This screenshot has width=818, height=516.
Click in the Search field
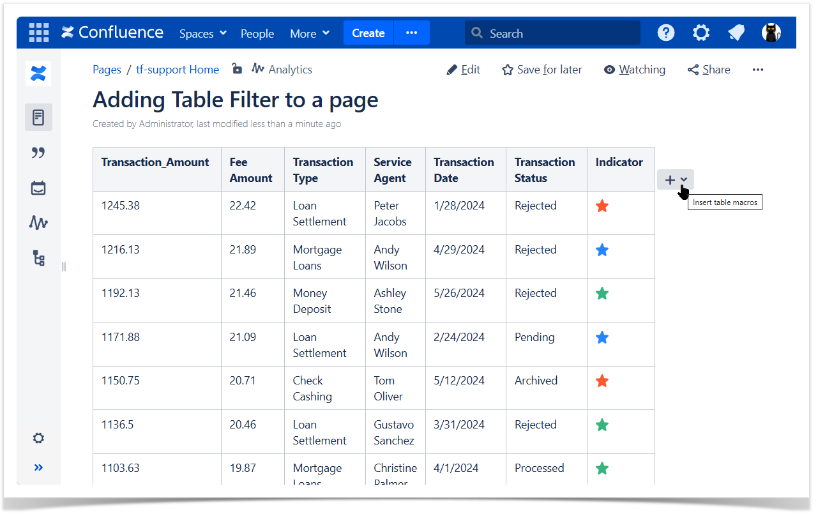(x=552, y=33)
